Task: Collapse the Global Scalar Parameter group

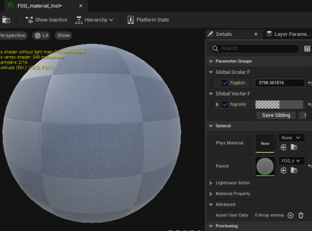Action: 211,72
